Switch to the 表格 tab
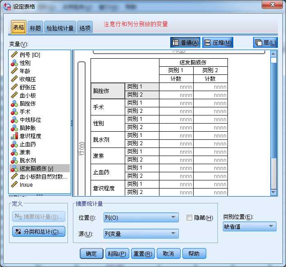The width and height of the screenshot is (286, 267). tap(18, 28)
